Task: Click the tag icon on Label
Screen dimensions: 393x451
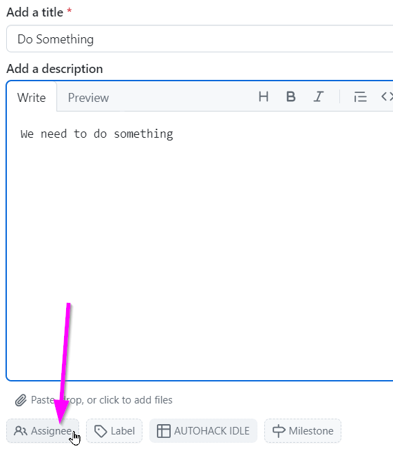Action: [x=100, y=431]
